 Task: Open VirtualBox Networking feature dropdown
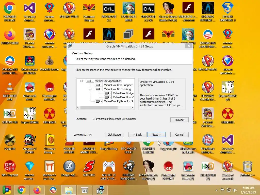click(99, 89)
